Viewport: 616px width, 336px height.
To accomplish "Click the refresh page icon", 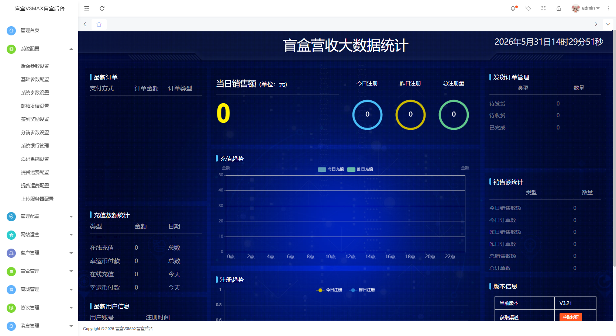I will tap(102, 8).
